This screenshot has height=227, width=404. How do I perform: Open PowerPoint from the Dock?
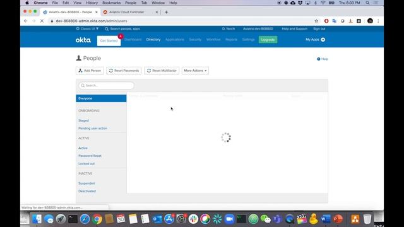click(338, 219)
